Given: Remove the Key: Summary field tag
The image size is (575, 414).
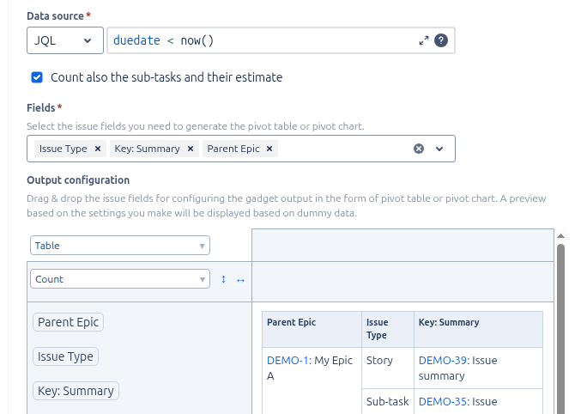Looking at the screenshot, I should pyautogui.click(x=191, y=149).
